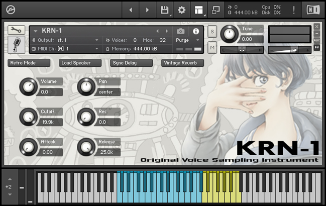The width and height of the screenshot is (326, 206).
Task: Open the save floppy disk menu
Action: click(164, 10)
